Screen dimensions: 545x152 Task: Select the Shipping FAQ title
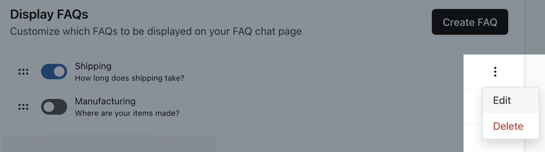(93, 66)
